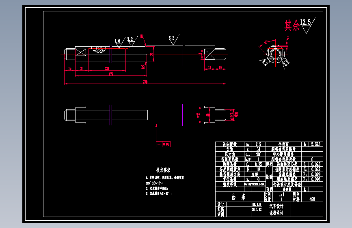Select the 全齿高 label cell

[283, 144]
